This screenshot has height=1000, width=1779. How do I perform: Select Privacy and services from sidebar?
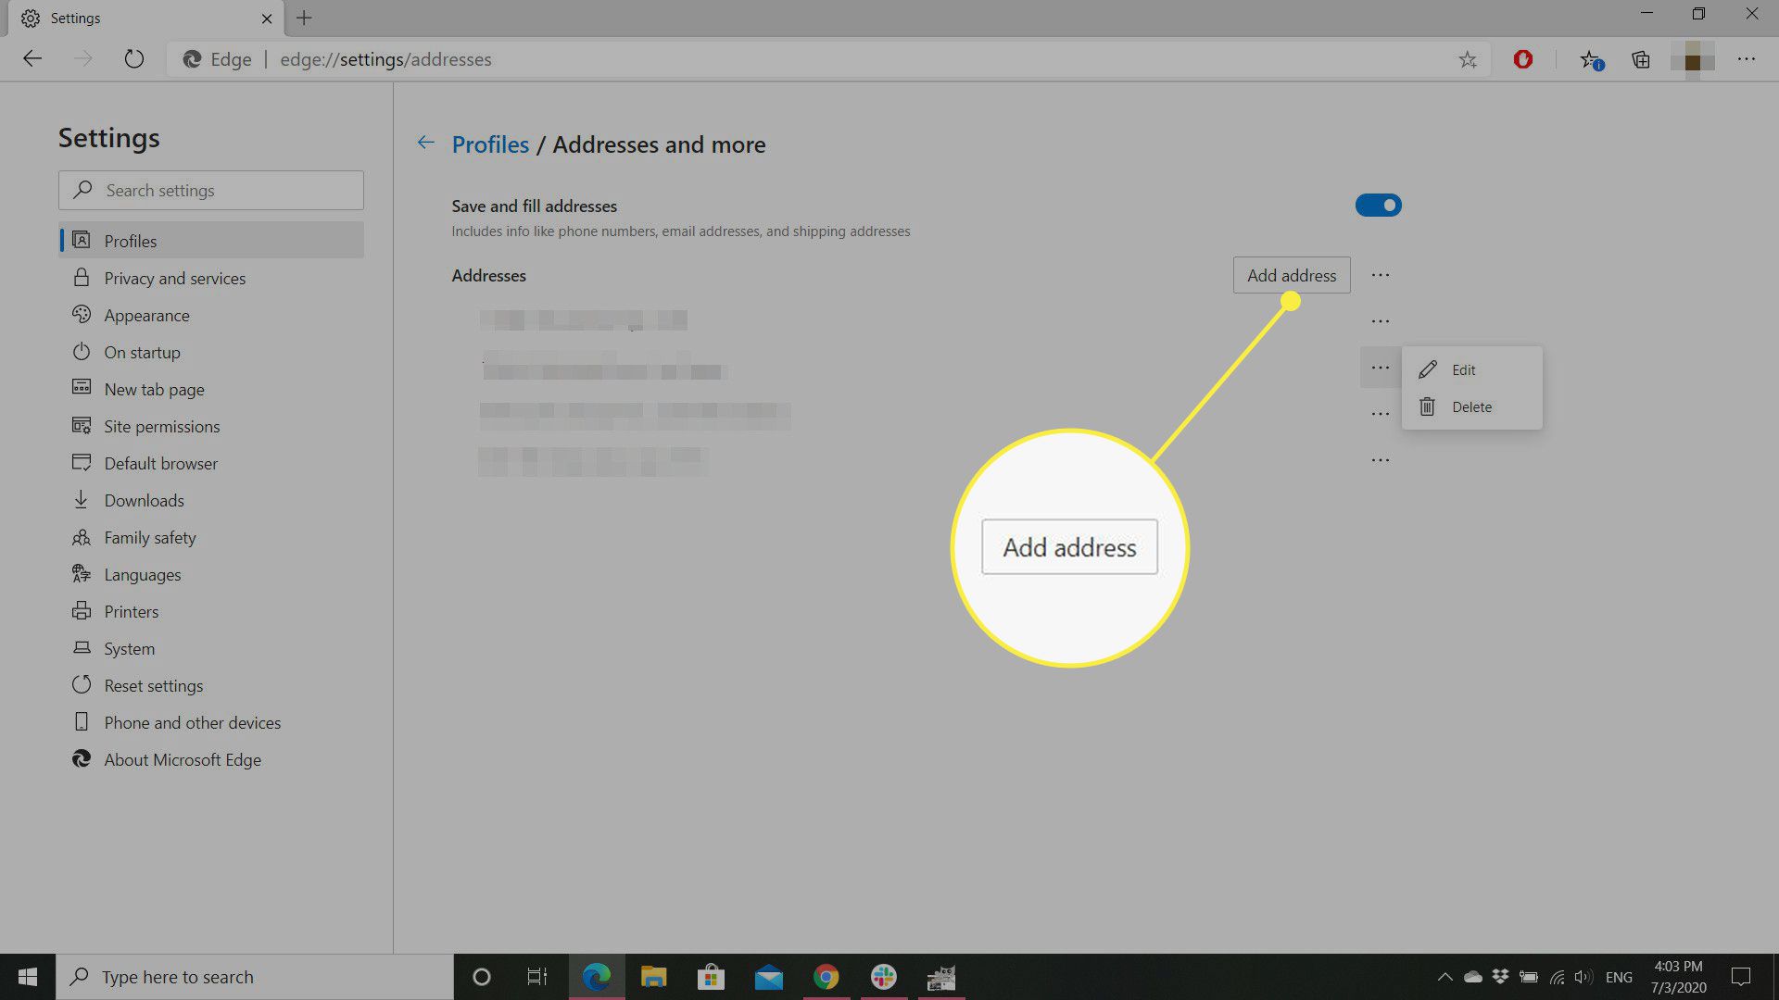(x=175, y=277)
